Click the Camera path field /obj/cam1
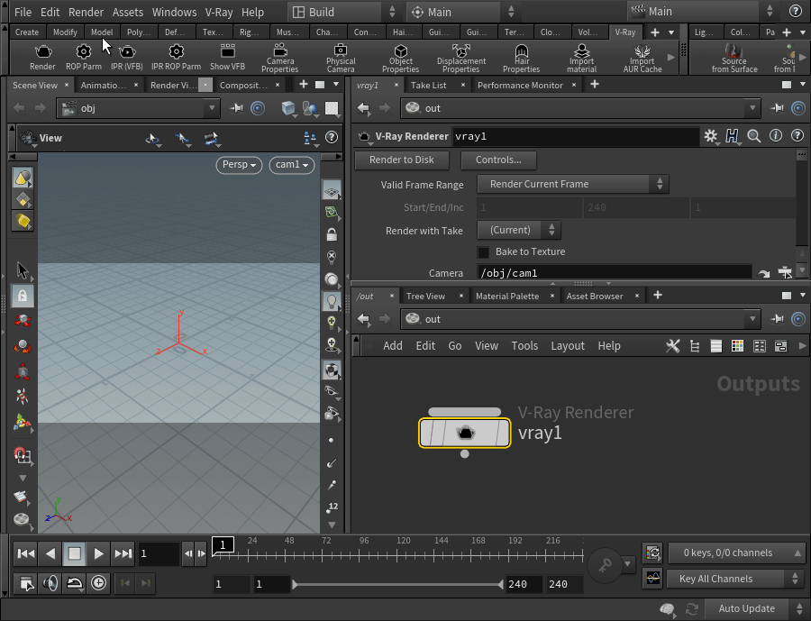The height and width of the screenshot is (621, 811). tap(614, 273)
